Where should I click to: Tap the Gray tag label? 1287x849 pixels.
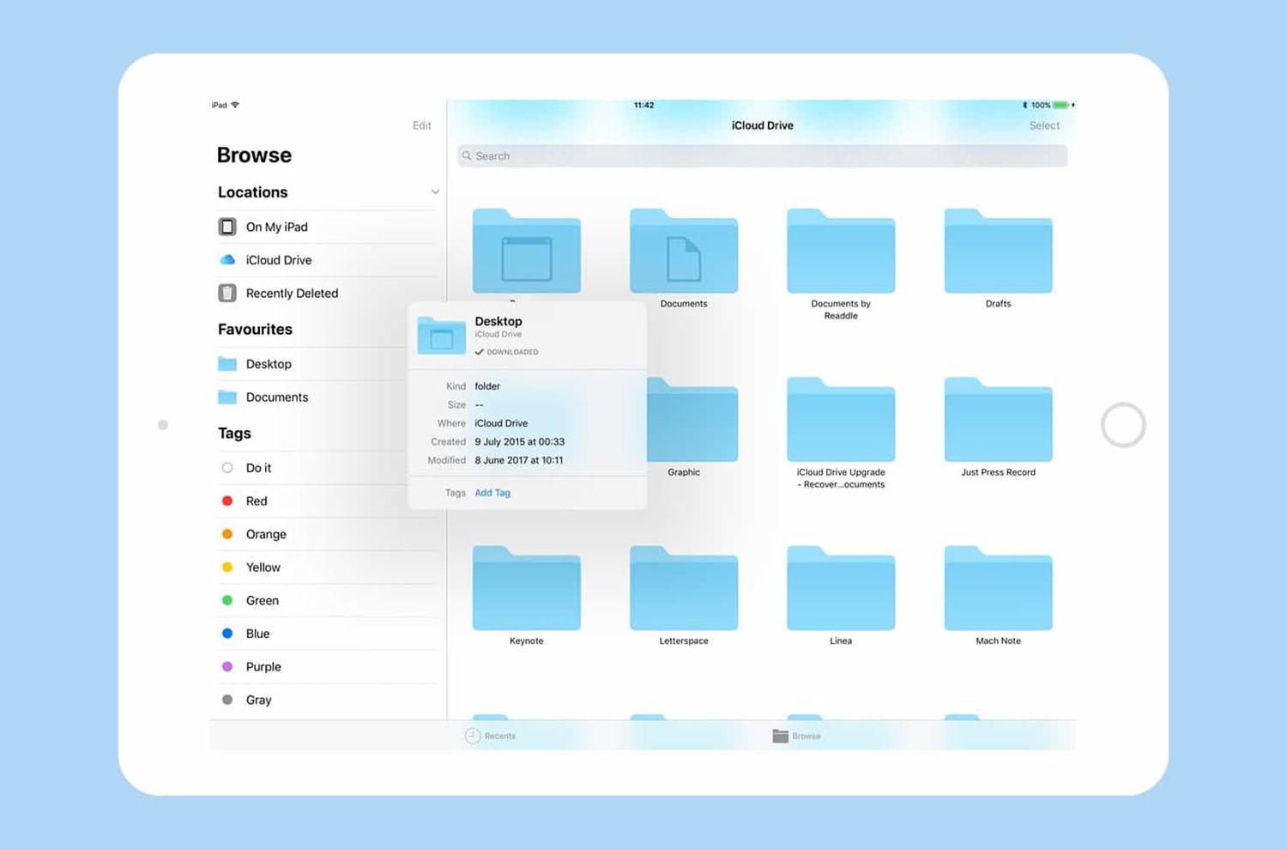259,700
